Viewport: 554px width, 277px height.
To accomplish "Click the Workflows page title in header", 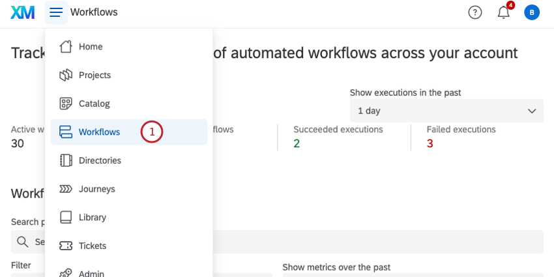I will coord(94,12).
